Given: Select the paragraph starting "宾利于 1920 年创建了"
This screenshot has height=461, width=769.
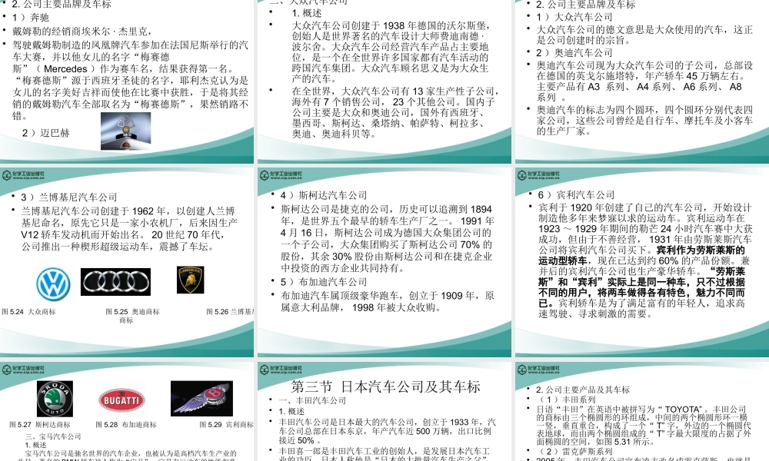Looking at the screenshot, I should pos(644,260).
